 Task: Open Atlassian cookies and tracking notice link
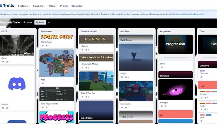pyautogui.click(x=188, y=14)
